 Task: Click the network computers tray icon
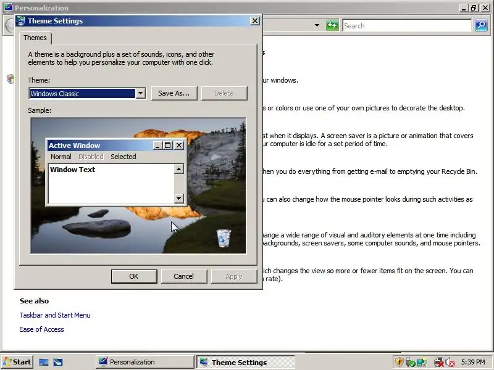pos(422,362)
